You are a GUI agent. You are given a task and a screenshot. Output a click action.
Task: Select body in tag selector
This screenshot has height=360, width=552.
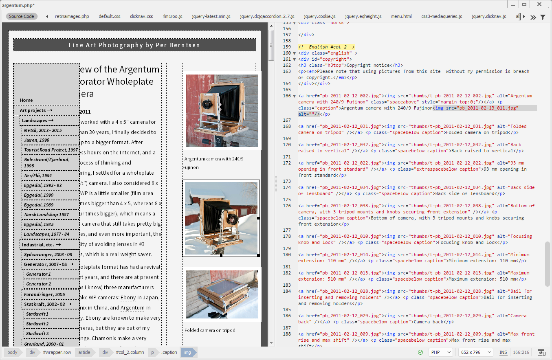point(13,352)
